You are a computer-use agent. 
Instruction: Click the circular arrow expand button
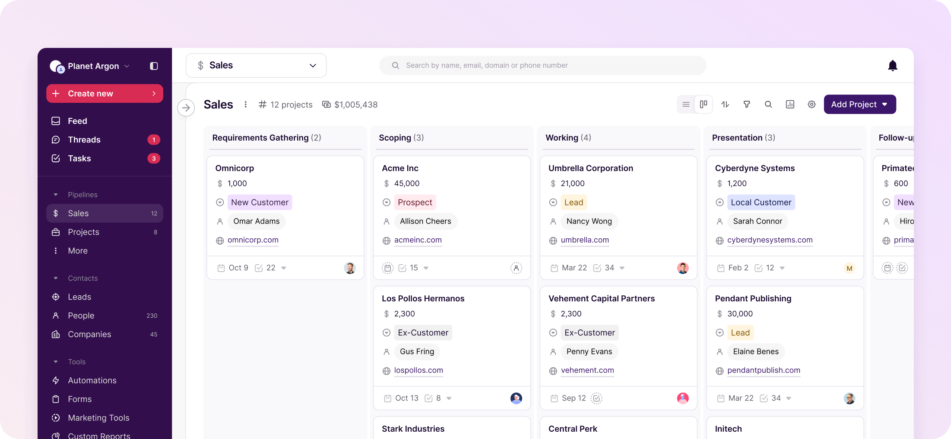186,107
